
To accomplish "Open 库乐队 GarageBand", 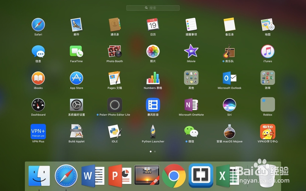I will click(229, 51).
